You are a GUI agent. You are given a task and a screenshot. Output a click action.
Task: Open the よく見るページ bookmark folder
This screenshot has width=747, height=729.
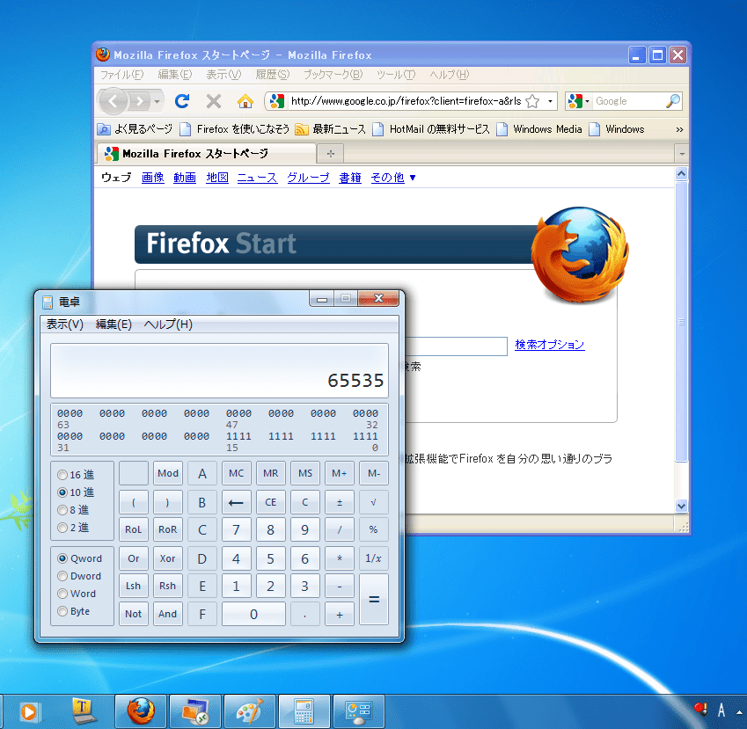click(x=135, y=129)
